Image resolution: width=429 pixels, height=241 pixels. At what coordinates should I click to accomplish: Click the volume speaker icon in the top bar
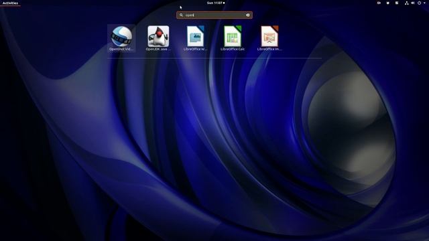point(413,3)
